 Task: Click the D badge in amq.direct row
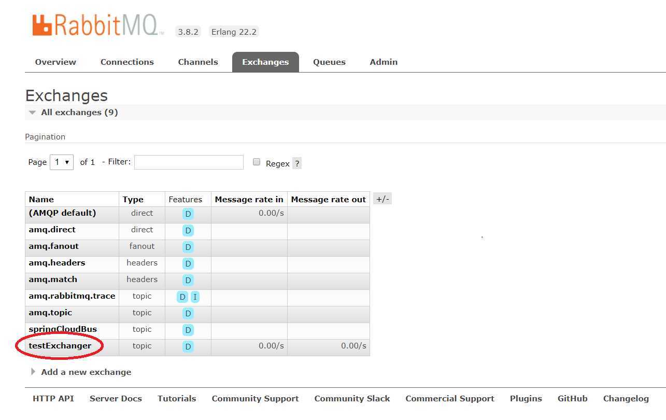click(x=188, y=230)
